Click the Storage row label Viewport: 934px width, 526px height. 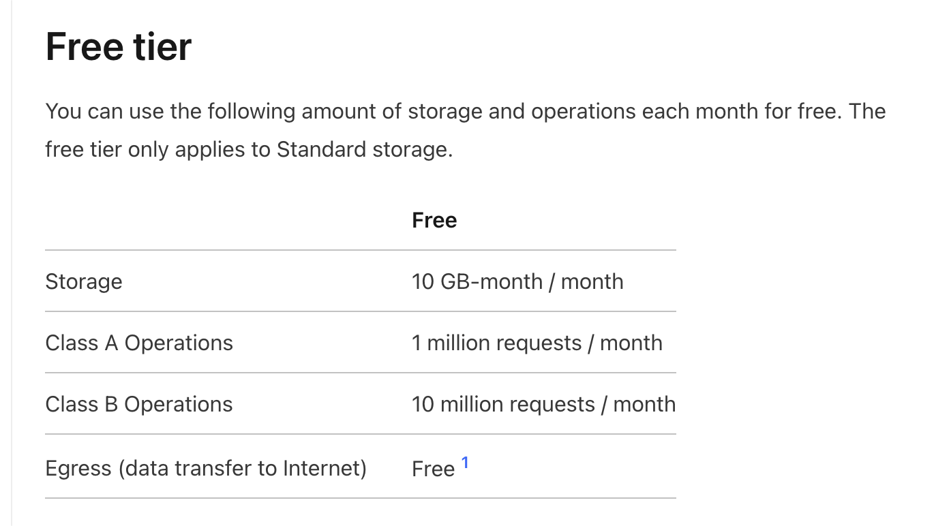pos(84,281)
